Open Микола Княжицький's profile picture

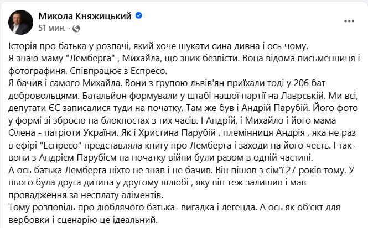[20, 21]
